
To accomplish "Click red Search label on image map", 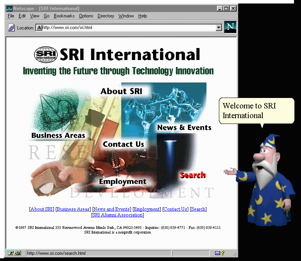I will point(193,175).
